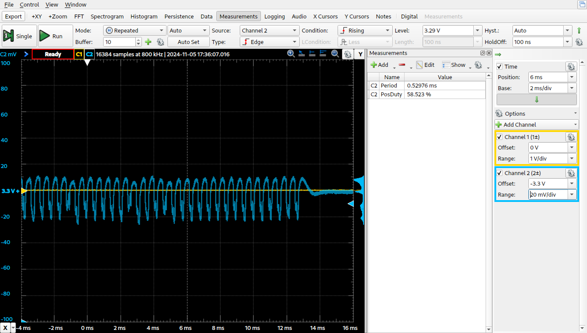Expand the Condition dropdown set to Rising
This screenshot has width=587, height=333.
(x=364, y=30)
